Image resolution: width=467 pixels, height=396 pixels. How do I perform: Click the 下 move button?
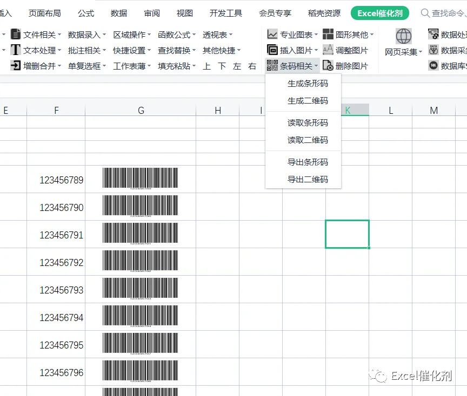222,66
